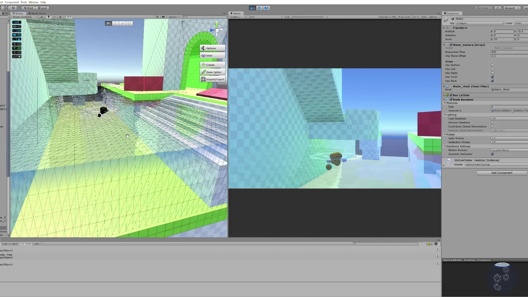The width and height of the screenshot is (528, 297).
Task: Open the scene effects image dropdown
Action: (61, 17)
